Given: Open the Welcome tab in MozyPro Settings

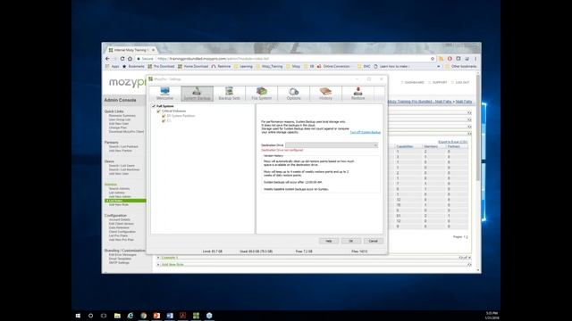Looking at the screenshot, I should pos(164,94).
